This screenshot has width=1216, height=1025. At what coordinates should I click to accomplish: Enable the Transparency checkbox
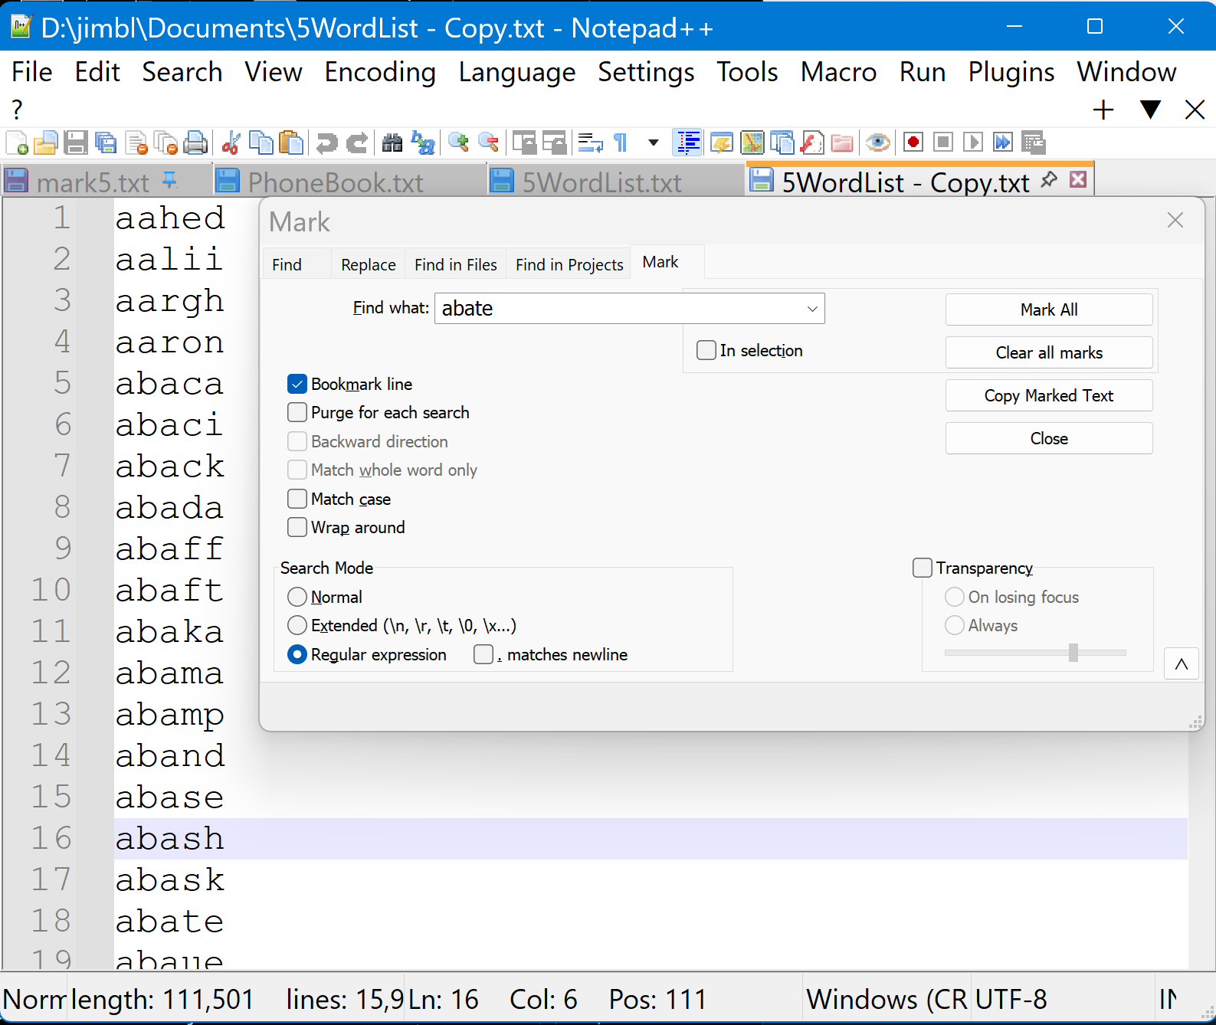point(923,568)
